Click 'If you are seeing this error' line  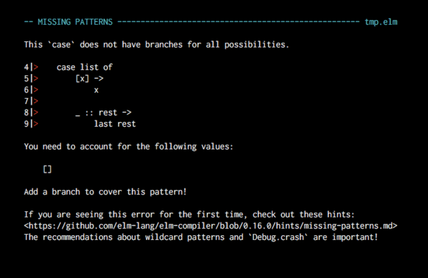[189, 214]
